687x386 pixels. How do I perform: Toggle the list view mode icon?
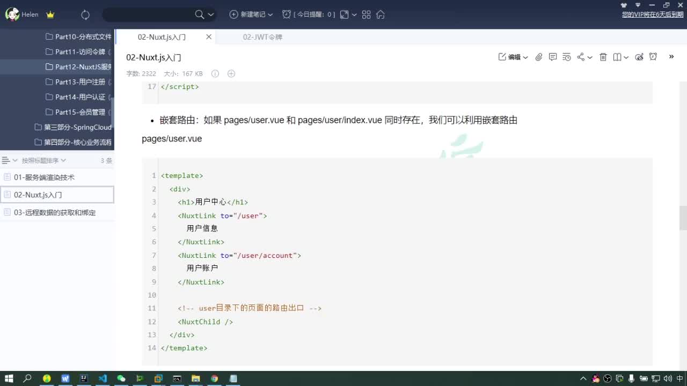(x=6, y=160)
